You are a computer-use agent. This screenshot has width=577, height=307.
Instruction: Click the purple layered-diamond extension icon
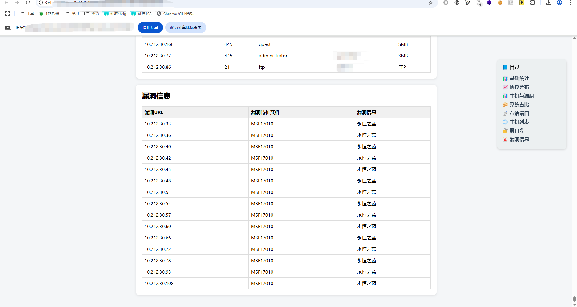[x=489, y=2]
